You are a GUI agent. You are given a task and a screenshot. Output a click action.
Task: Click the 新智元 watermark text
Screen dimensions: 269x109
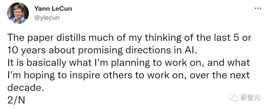click(250, 98)
